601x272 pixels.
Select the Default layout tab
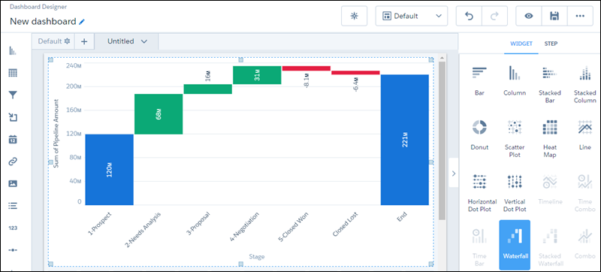tap(50, 41)
